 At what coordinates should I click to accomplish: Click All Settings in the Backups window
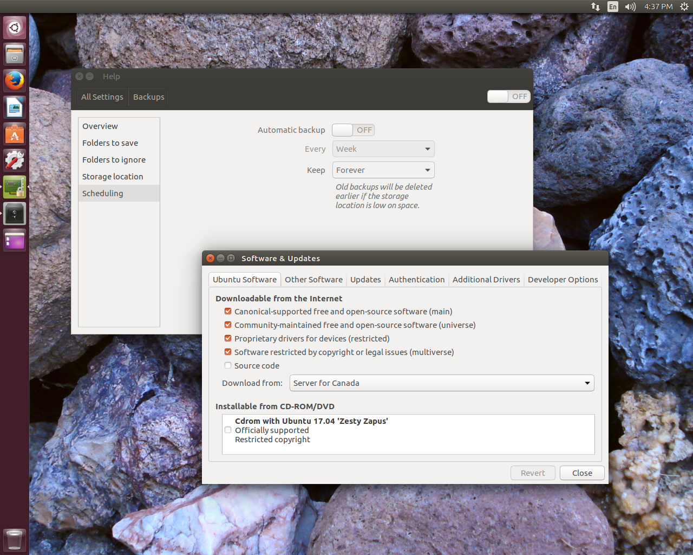point(102,97)
